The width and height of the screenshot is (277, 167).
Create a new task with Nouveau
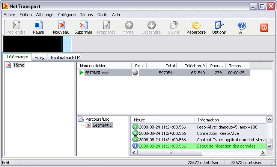[x=61, y=25]
